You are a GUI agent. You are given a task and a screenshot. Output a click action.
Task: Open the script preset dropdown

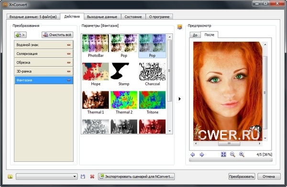47,176
